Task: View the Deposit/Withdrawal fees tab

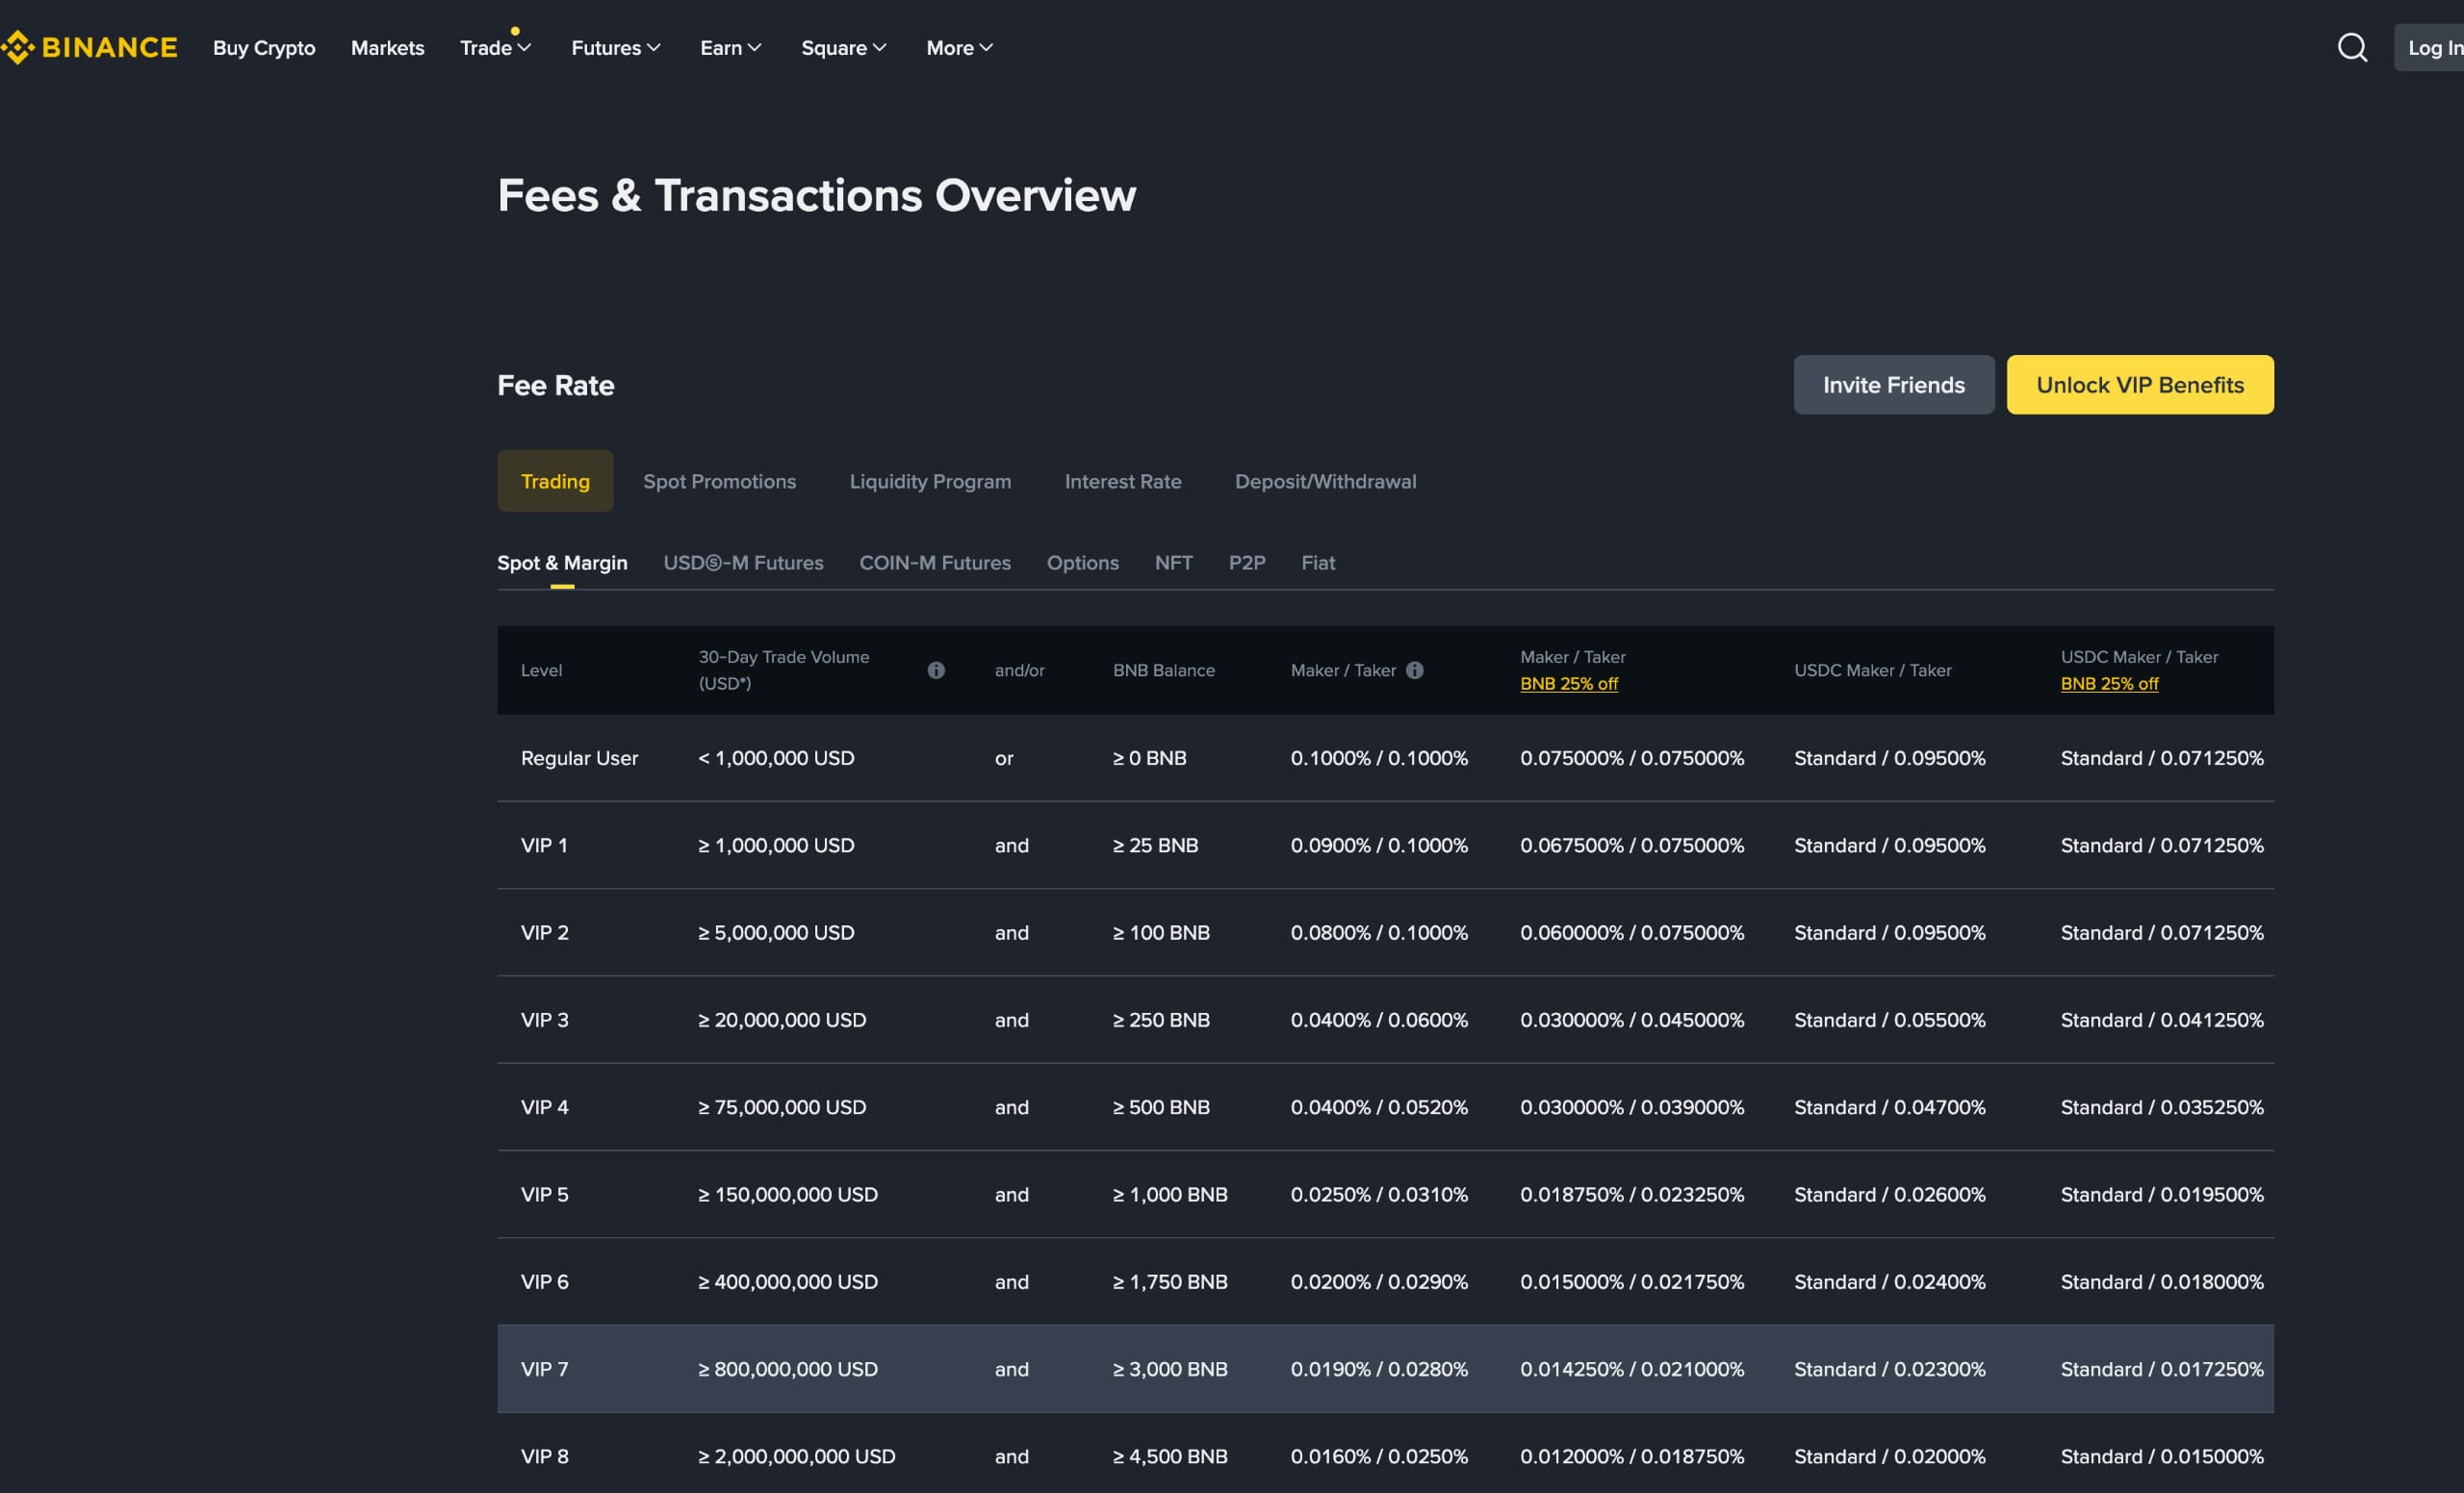Action: [1325, 481]
